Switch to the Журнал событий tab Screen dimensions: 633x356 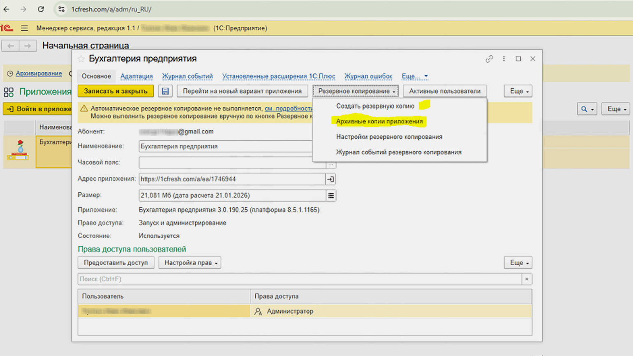(x=187, y=76)
